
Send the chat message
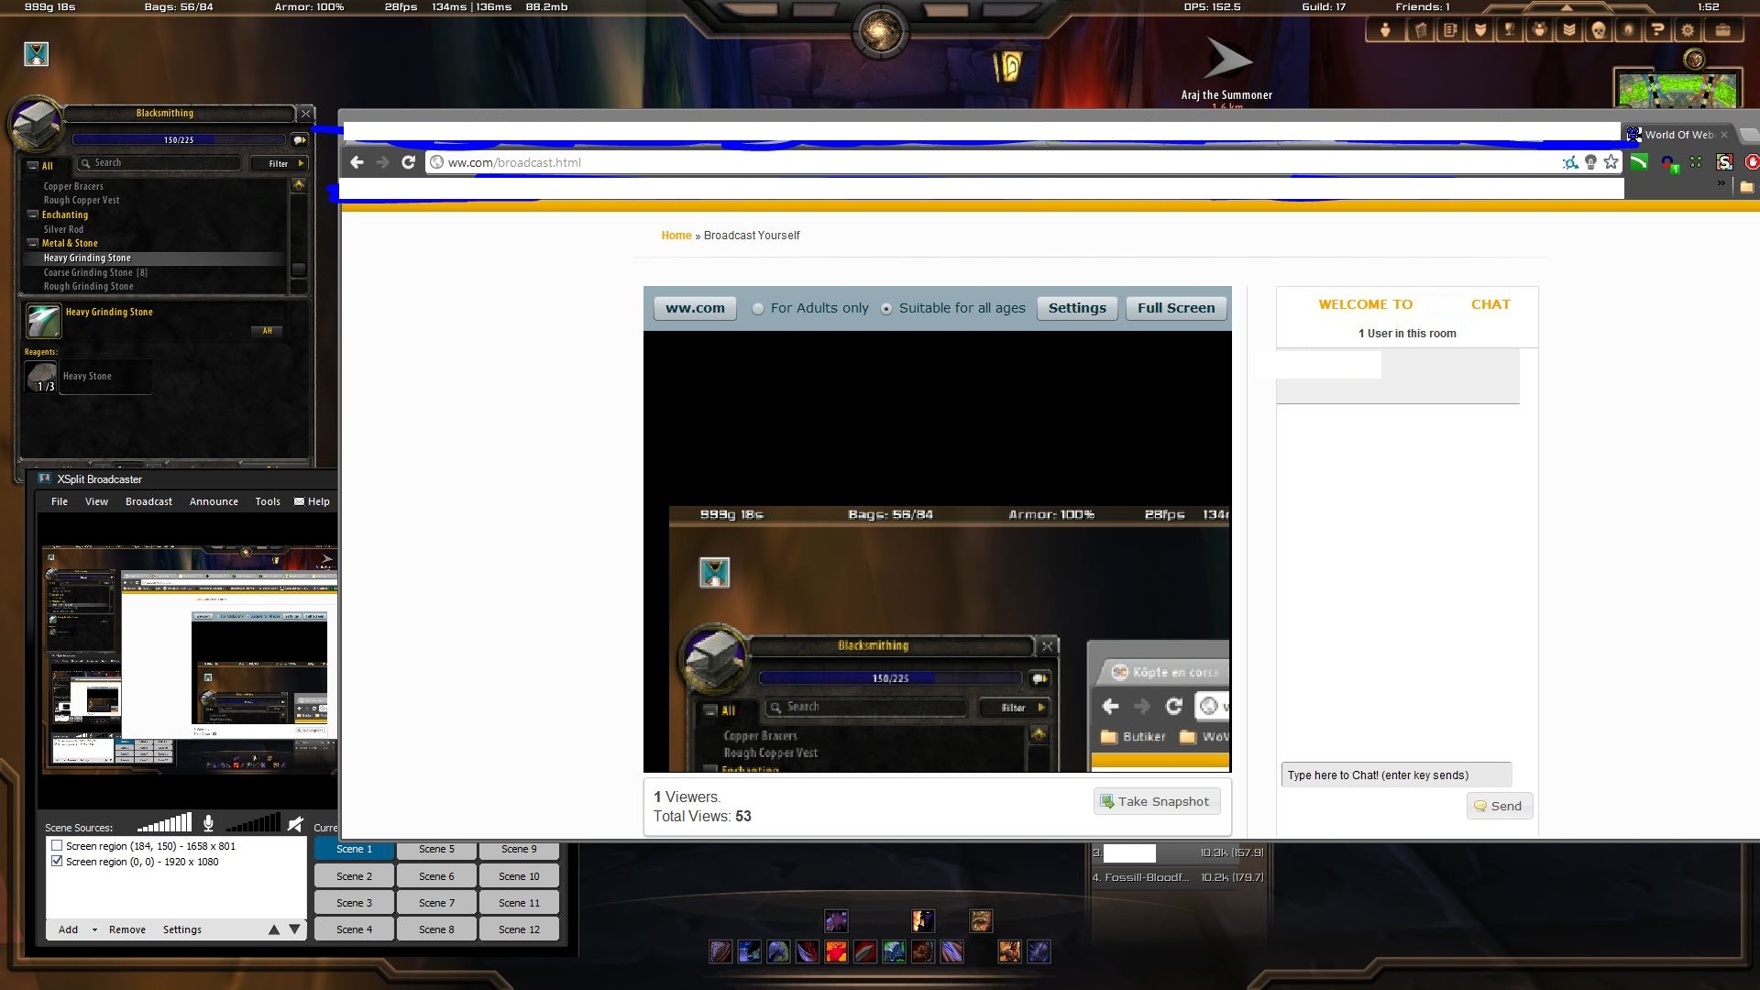[1499, 806]
